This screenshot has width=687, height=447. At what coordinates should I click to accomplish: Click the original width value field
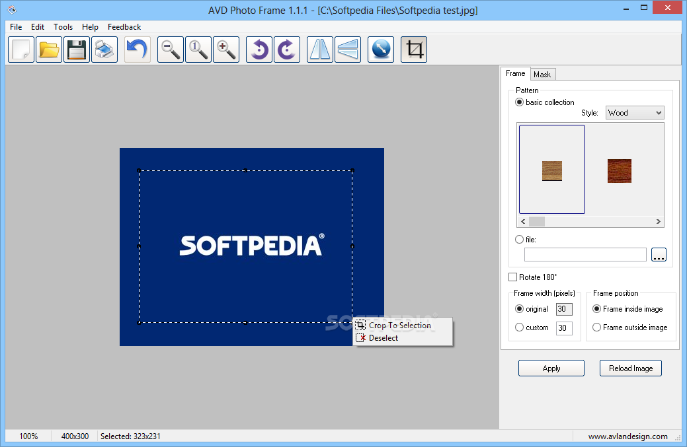point(564,309)
